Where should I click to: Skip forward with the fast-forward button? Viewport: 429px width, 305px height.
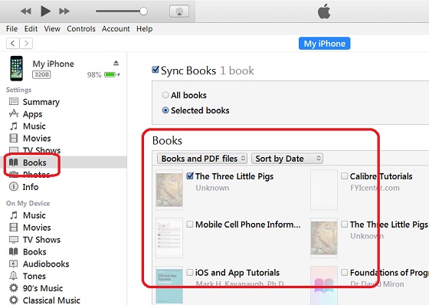click(x=64, y=11)
